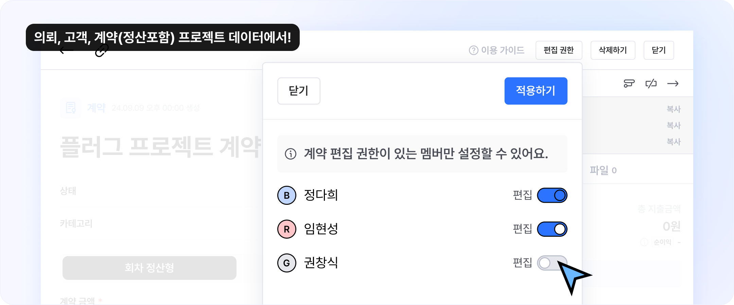Select the 회차 정산형 option
This screenshot has height=305, width=734.
pos(149,268)
